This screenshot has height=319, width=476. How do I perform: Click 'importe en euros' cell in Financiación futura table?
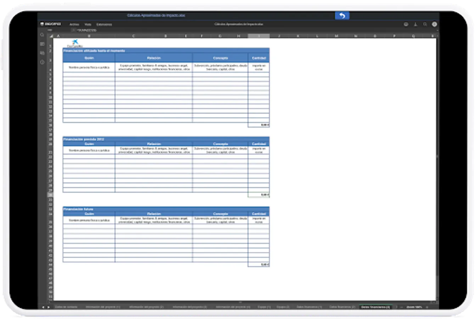259,220
